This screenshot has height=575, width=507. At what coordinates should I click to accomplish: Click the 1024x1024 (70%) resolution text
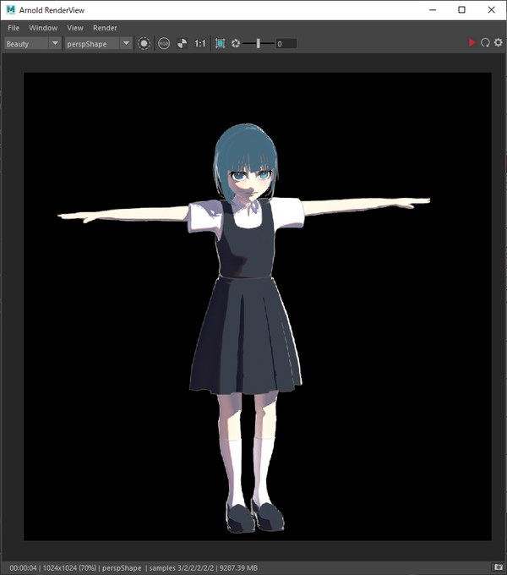click(x=69, y=567)
